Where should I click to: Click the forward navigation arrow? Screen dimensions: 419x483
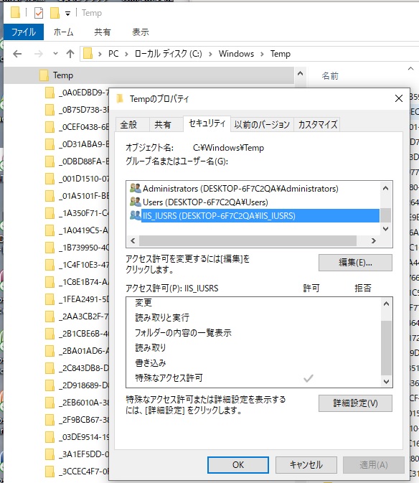click(x=39, y=54)
